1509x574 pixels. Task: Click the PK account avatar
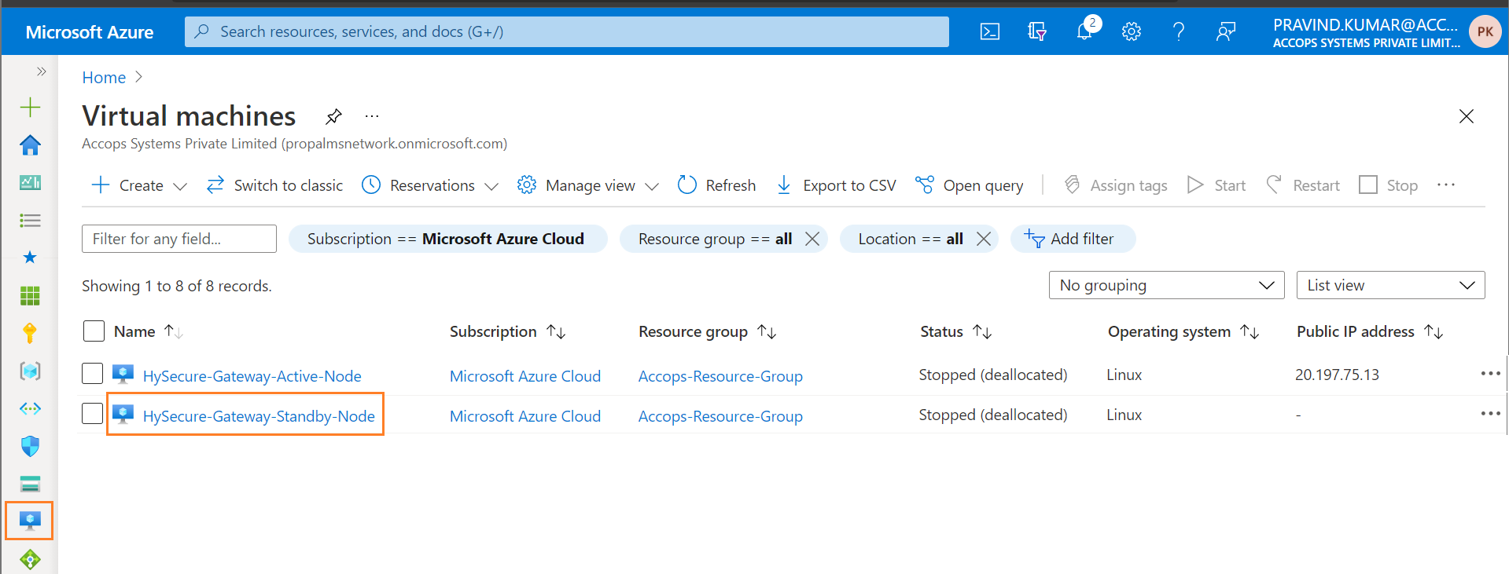[1485, 31]
